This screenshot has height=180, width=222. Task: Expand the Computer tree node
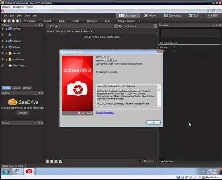(6, 41)
